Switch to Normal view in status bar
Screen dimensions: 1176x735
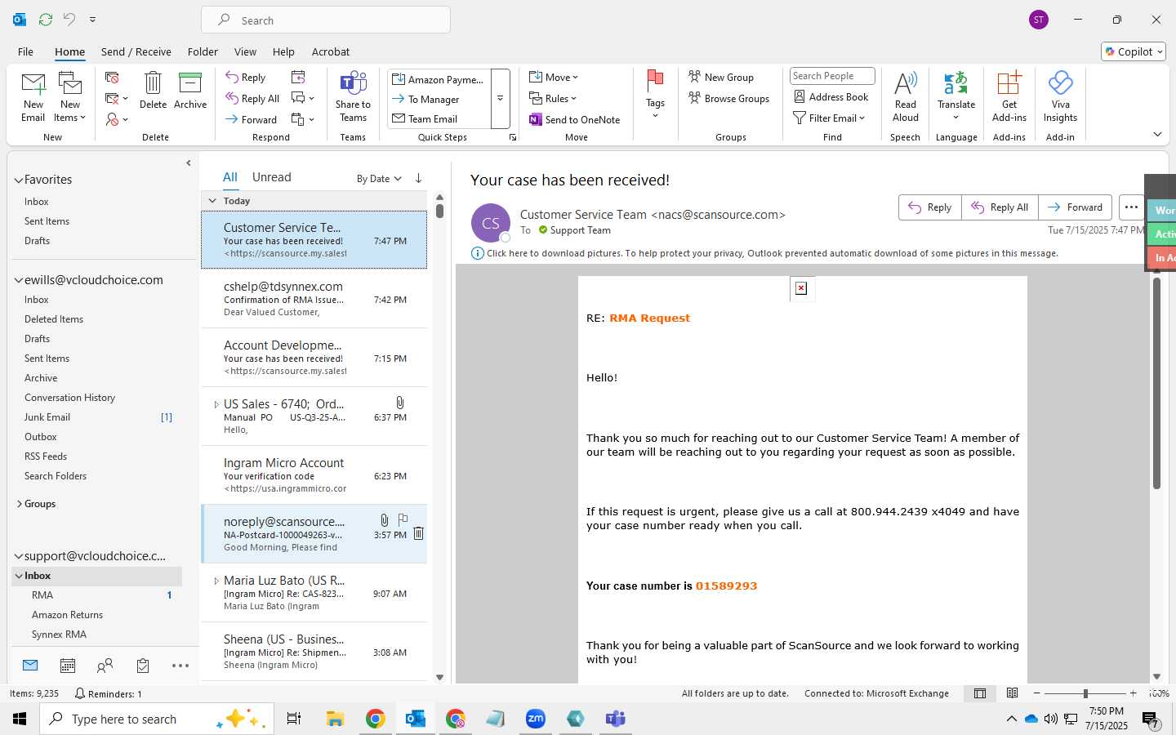[980, 693]
